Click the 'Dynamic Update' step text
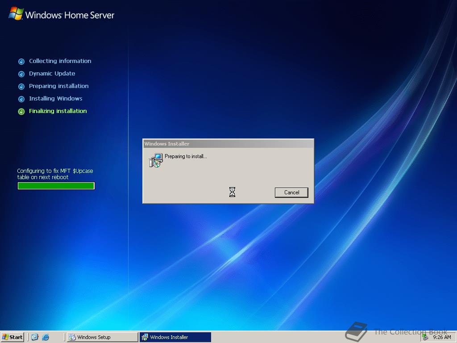The image size is (457, 343). click(x=52, y=74)
